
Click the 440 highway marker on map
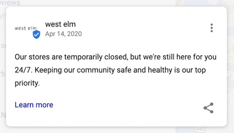pyautogui.click(x=200, y=129)
